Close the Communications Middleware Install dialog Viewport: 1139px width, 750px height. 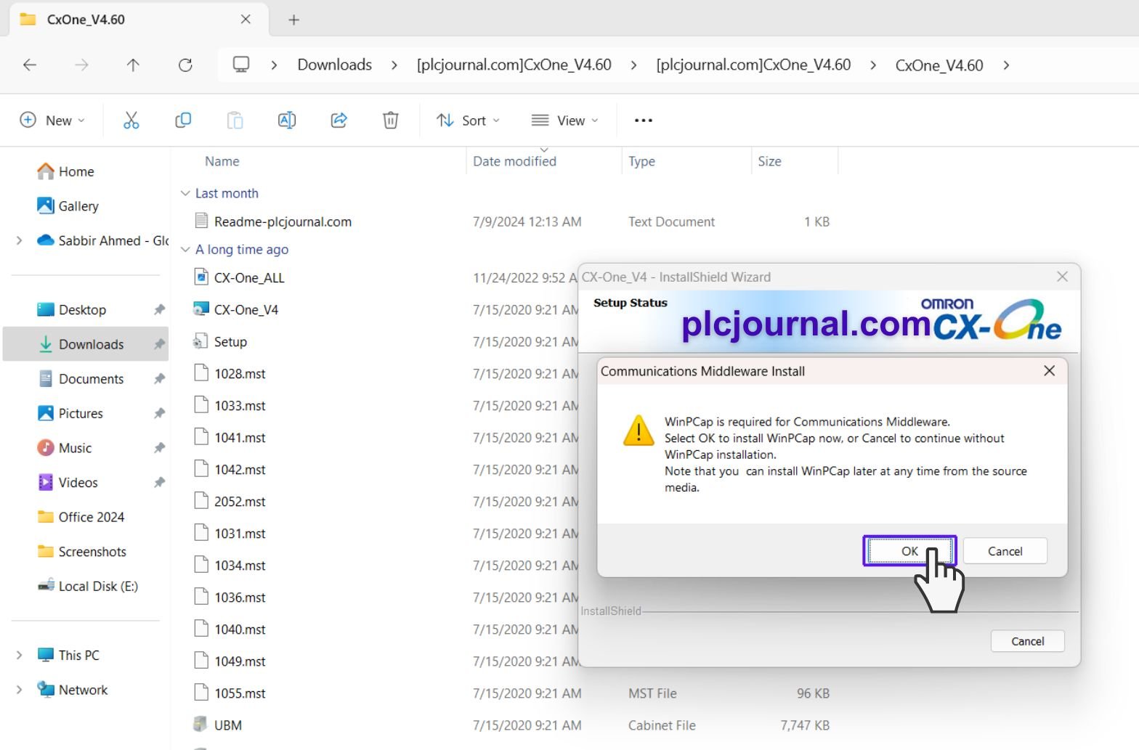coord(1049,371)
